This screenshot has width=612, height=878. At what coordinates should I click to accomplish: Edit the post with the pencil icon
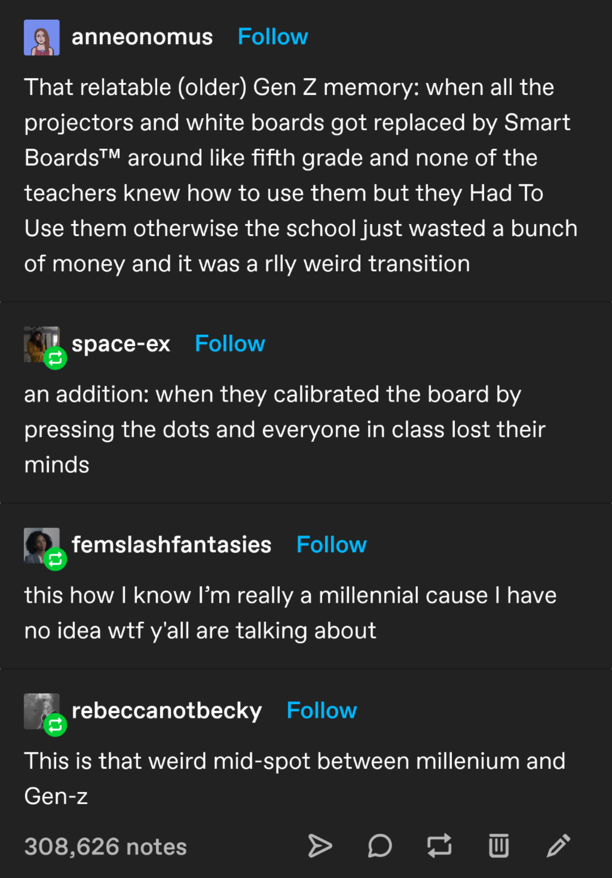[558, 846]
